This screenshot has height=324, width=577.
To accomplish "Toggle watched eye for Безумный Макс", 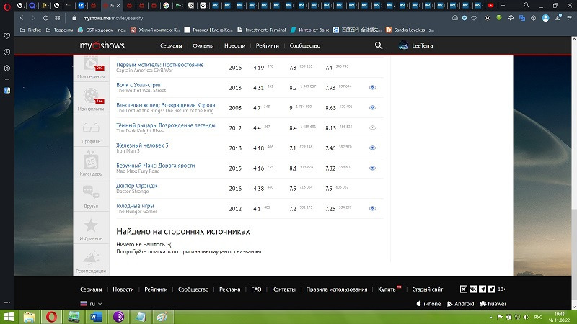I will (x=372, y=168).
